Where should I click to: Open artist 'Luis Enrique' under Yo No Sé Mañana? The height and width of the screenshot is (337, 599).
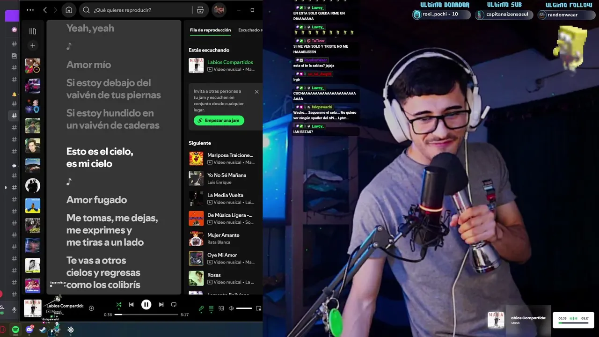click(219, 182)
